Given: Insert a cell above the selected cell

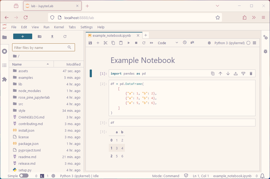Looking at the screenshot, I should [x=236, y=74].
